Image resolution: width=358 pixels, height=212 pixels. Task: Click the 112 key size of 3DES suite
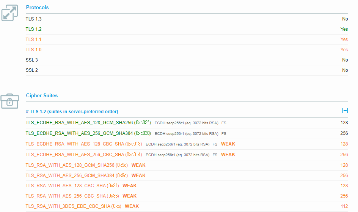[x=344, y=207]
